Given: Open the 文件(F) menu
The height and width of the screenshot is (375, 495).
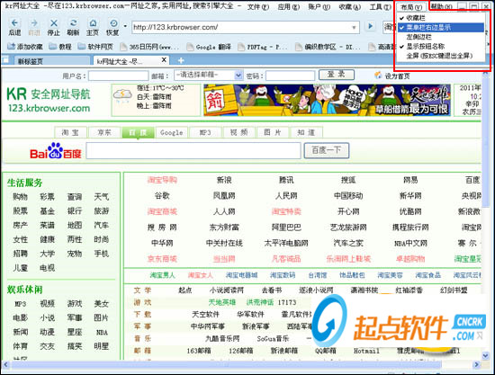Looking at the screenshot, I should 258,6.
